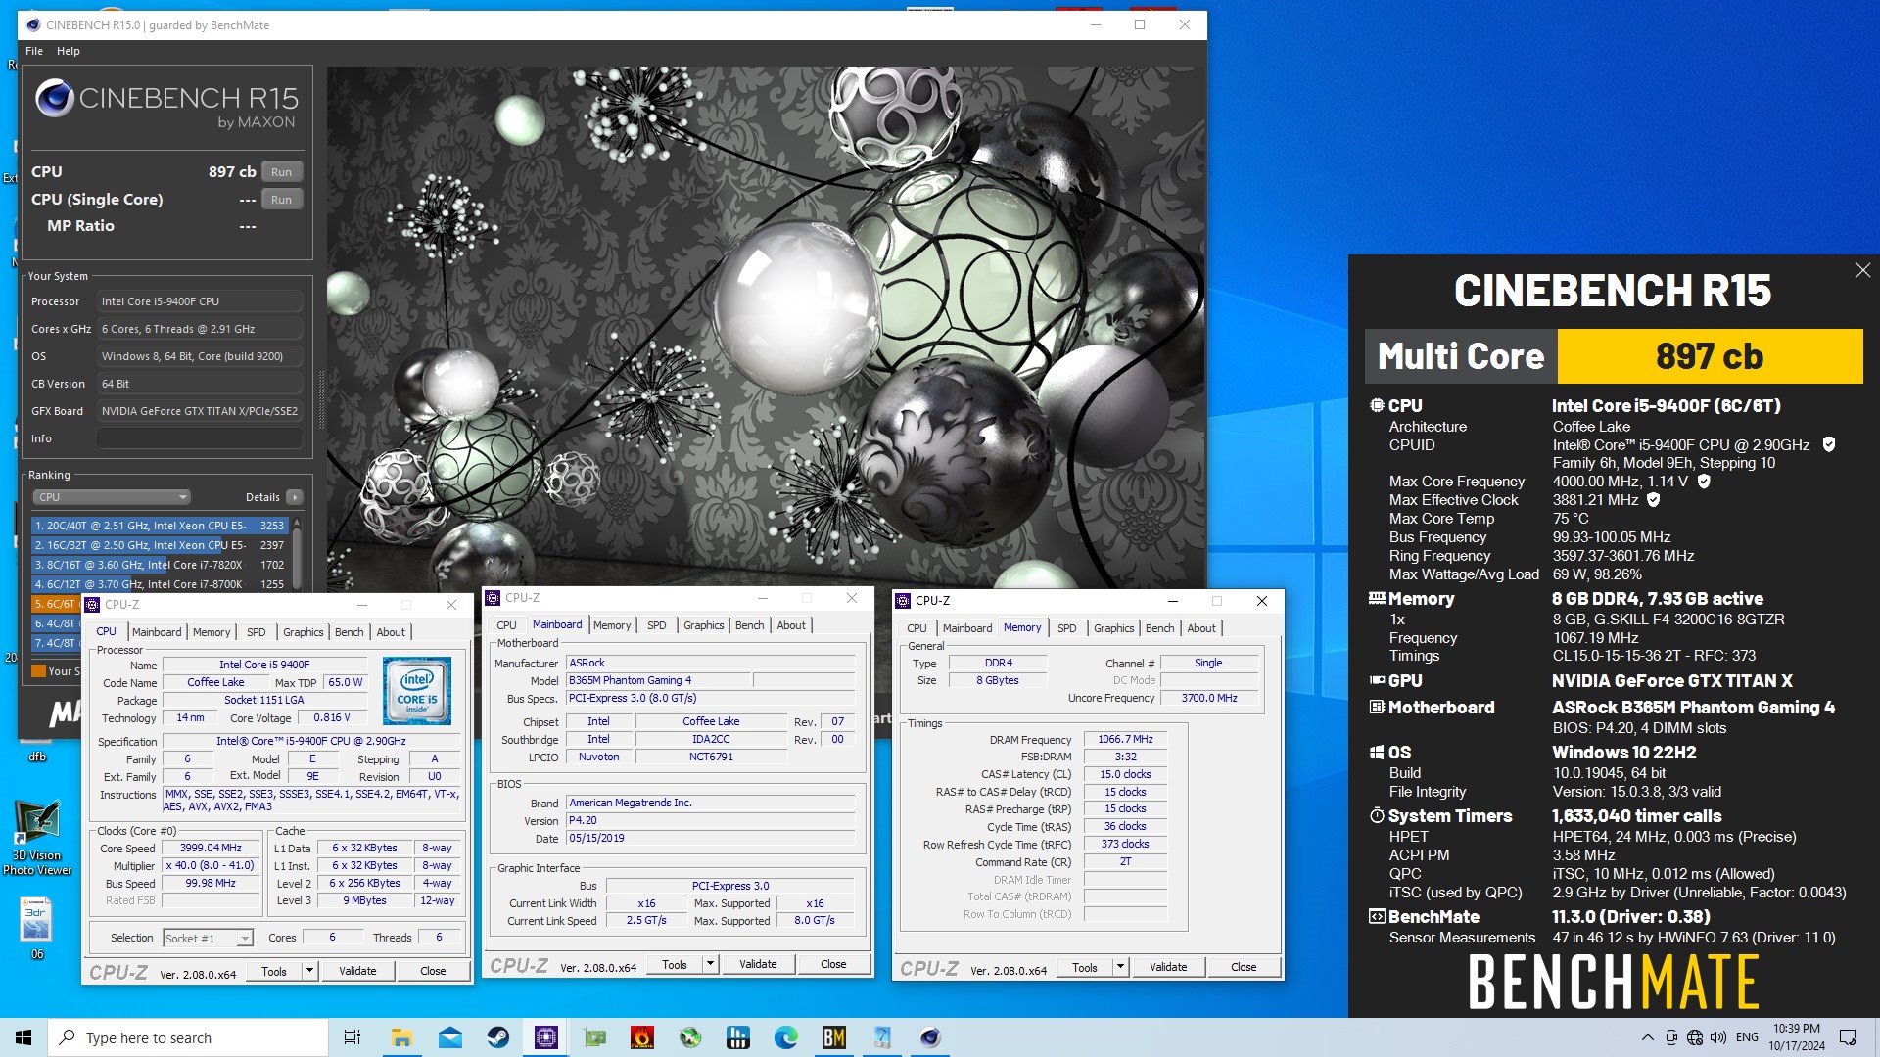This screenshot has height=1057, width=1880.
Task: Switch to Cinebench via the taskbar icon
Action: pos(930,1037)
